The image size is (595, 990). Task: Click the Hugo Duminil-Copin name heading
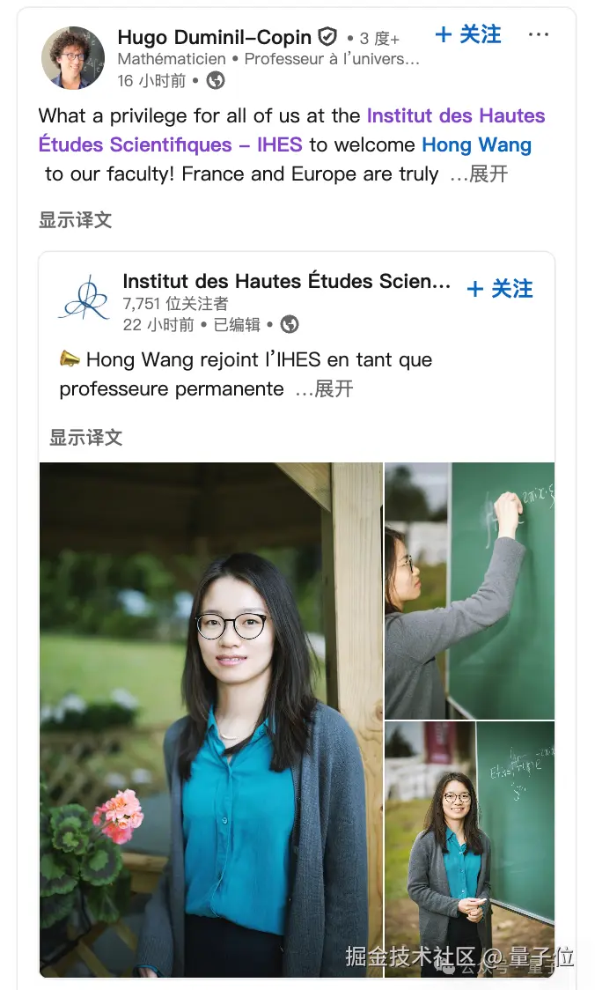click(215, 37)
